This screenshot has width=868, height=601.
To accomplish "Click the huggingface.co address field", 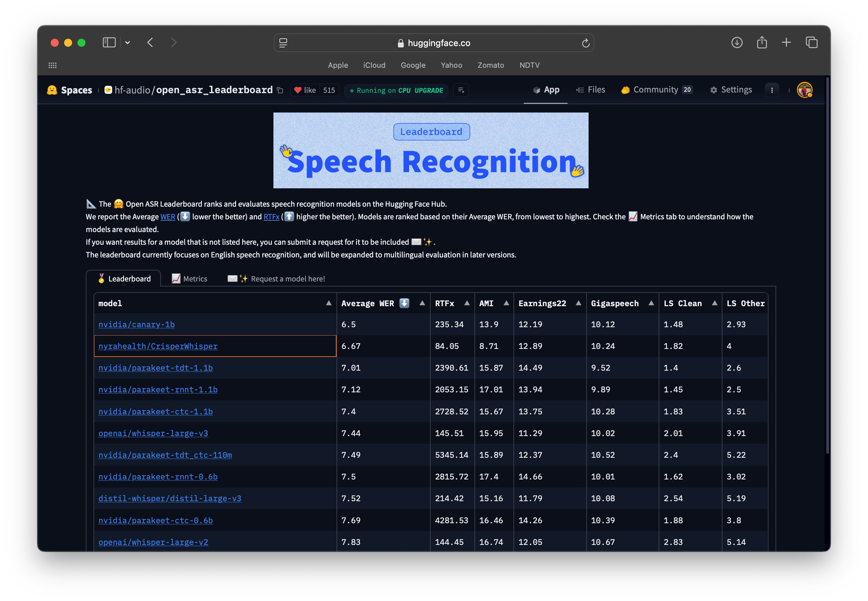I will pos(434,43).
